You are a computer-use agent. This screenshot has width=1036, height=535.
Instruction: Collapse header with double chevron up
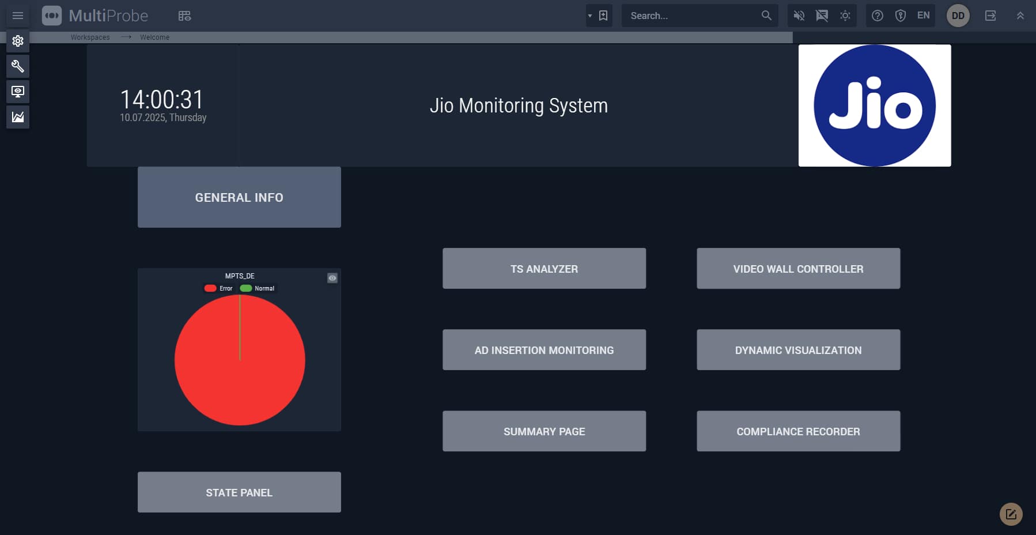tap(1020, 16)
